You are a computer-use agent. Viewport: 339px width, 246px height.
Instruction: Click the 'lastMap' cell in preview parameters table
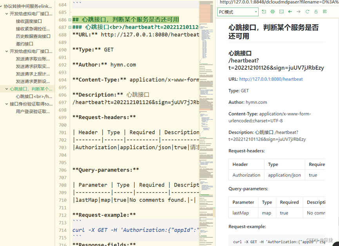[x=243, y=213]
